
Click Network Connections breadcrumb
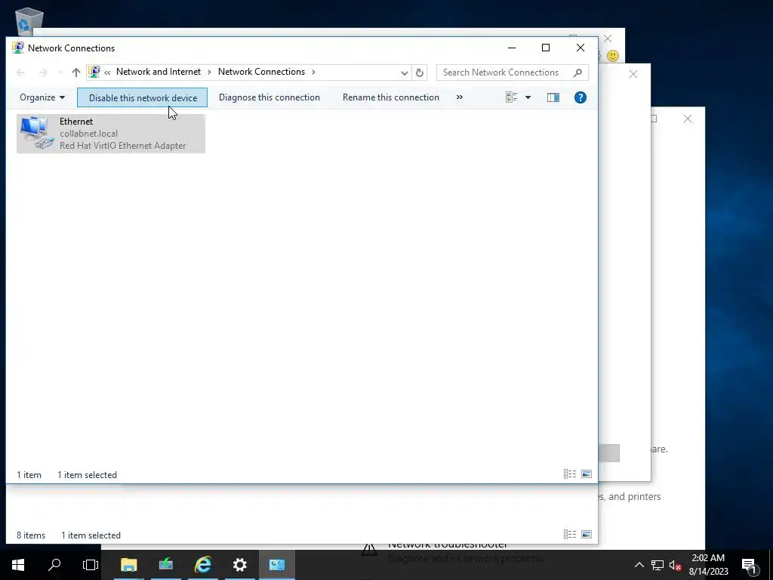261,72
